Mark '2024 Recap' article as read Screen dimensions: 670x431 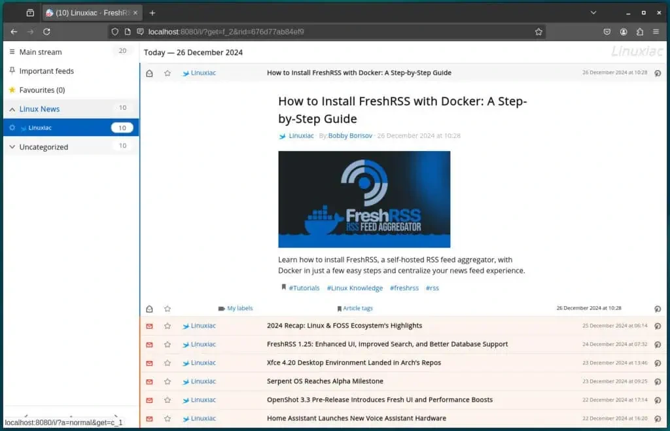pos(149,326)
